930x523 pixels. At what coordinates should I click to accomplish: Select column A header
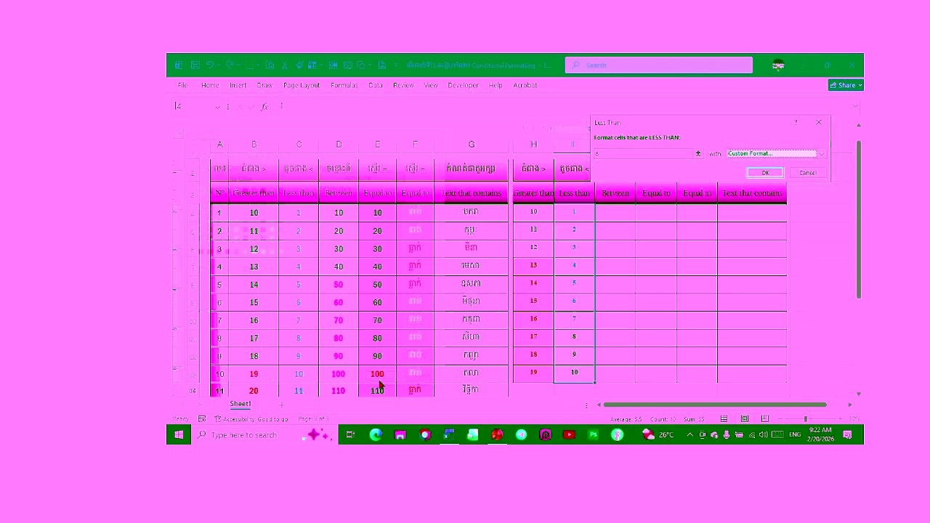[219, 145]
